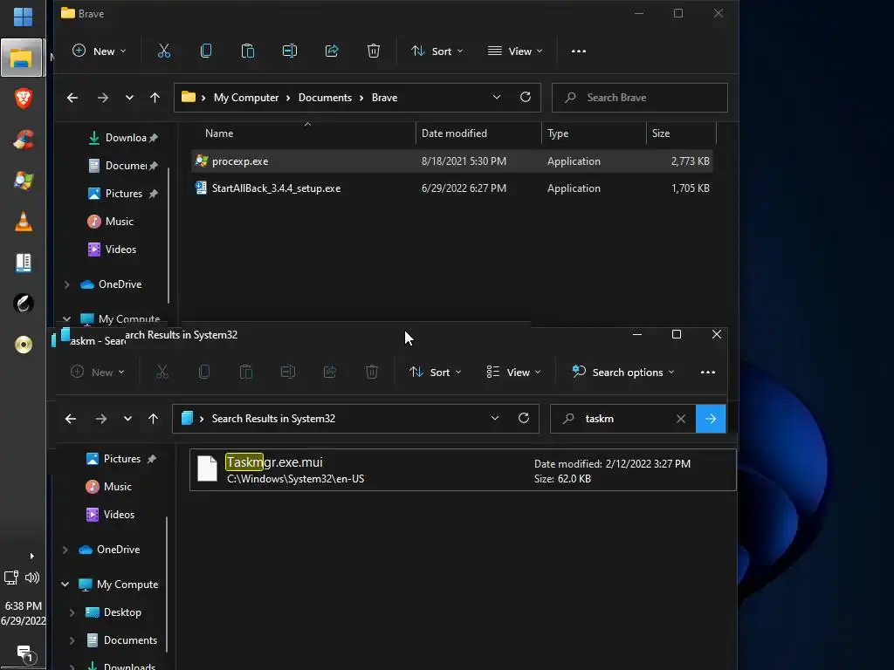Go back in Search Results window
This screenshot has width=894, height=670.
[x=71, y=419]
